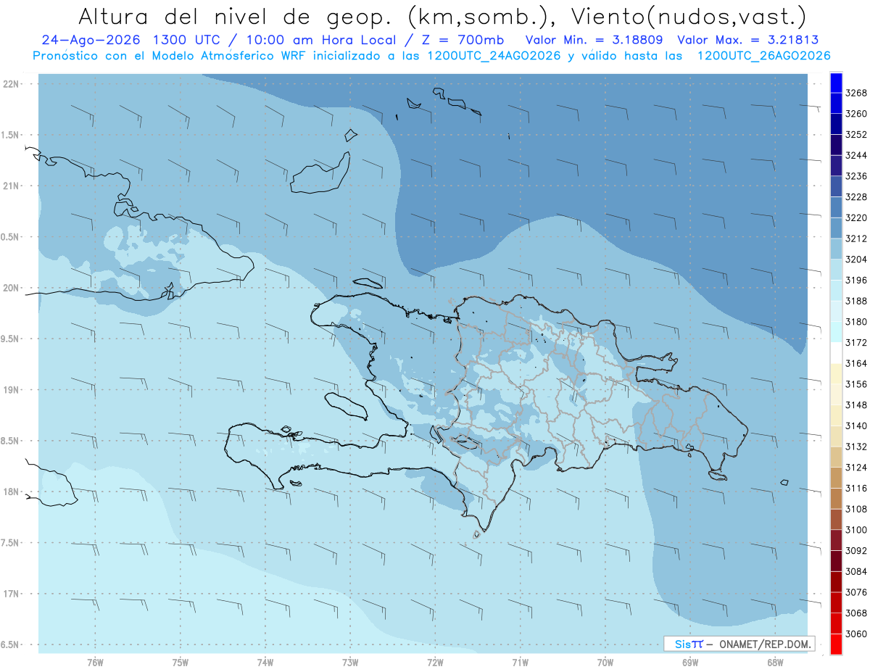
Task: Click the colorbar value 3244
Action: (856, 155)
